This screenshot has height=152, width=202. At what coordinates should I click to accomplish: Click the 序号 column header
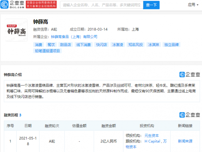point(10,126)
